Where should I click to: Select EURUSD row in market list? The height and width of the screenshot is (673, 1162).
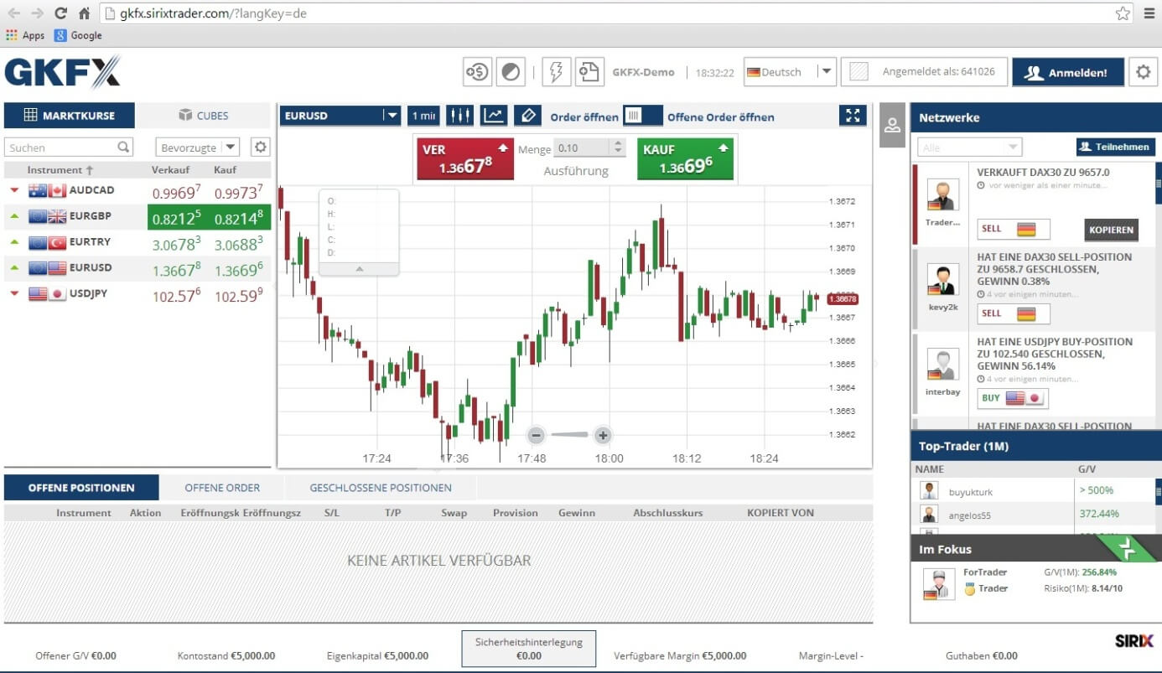(137, 268)
